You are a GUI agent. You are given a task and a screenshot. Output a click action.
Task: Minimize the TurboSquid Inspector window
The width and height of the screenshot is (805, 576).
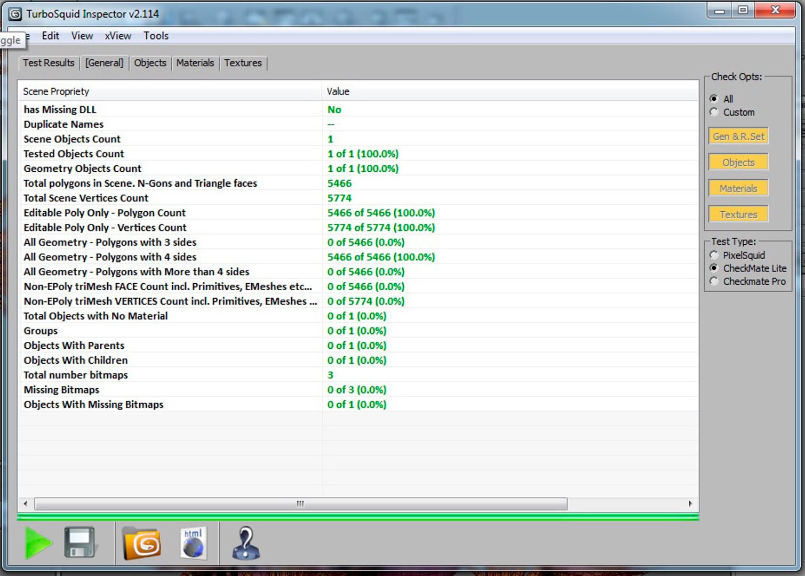click(719, 10)
